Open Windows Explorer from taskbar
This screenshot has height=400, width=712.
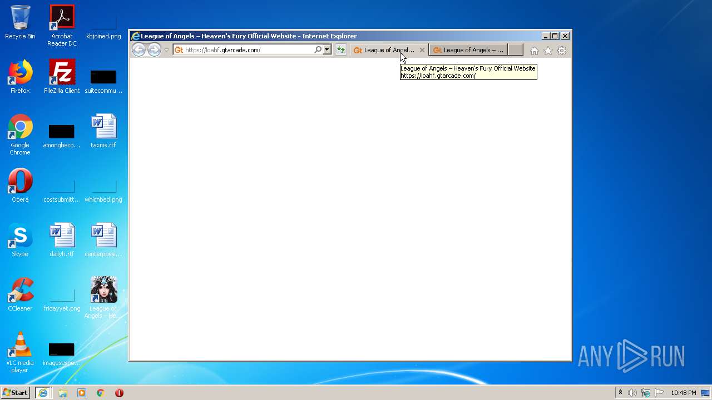(x=63, y=393)
